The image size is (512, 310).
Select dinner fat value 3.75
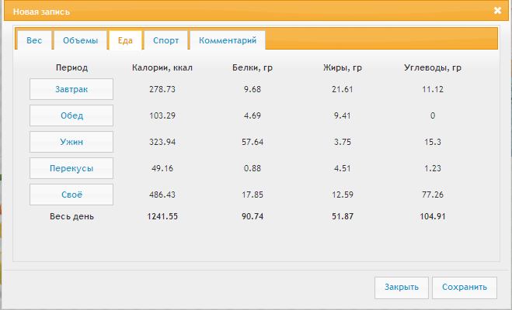pos(343,142)
